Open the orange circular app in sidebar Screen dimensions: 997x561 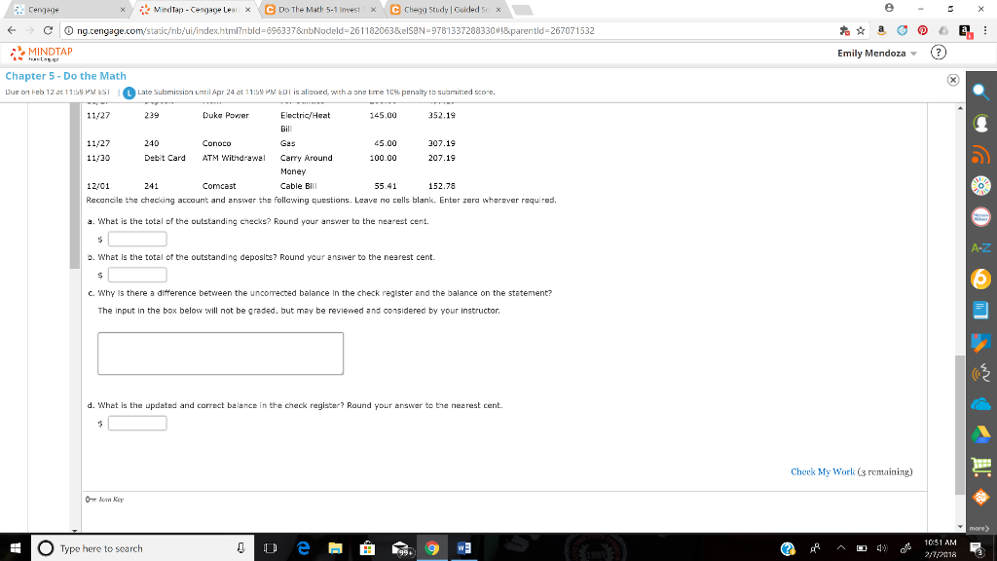coord(980,279)
